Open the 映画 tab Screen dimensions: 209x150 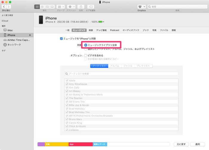91,30
